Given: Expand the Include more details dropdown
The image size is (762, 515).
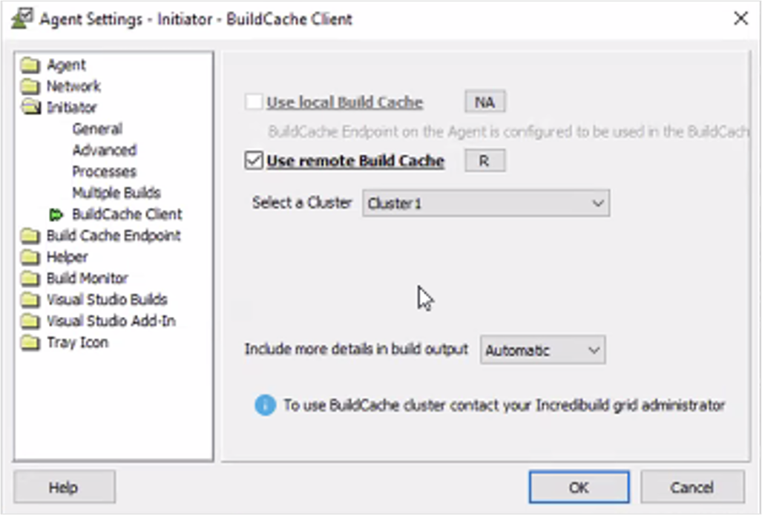Looking at the screenshot, I should [542, 350].
